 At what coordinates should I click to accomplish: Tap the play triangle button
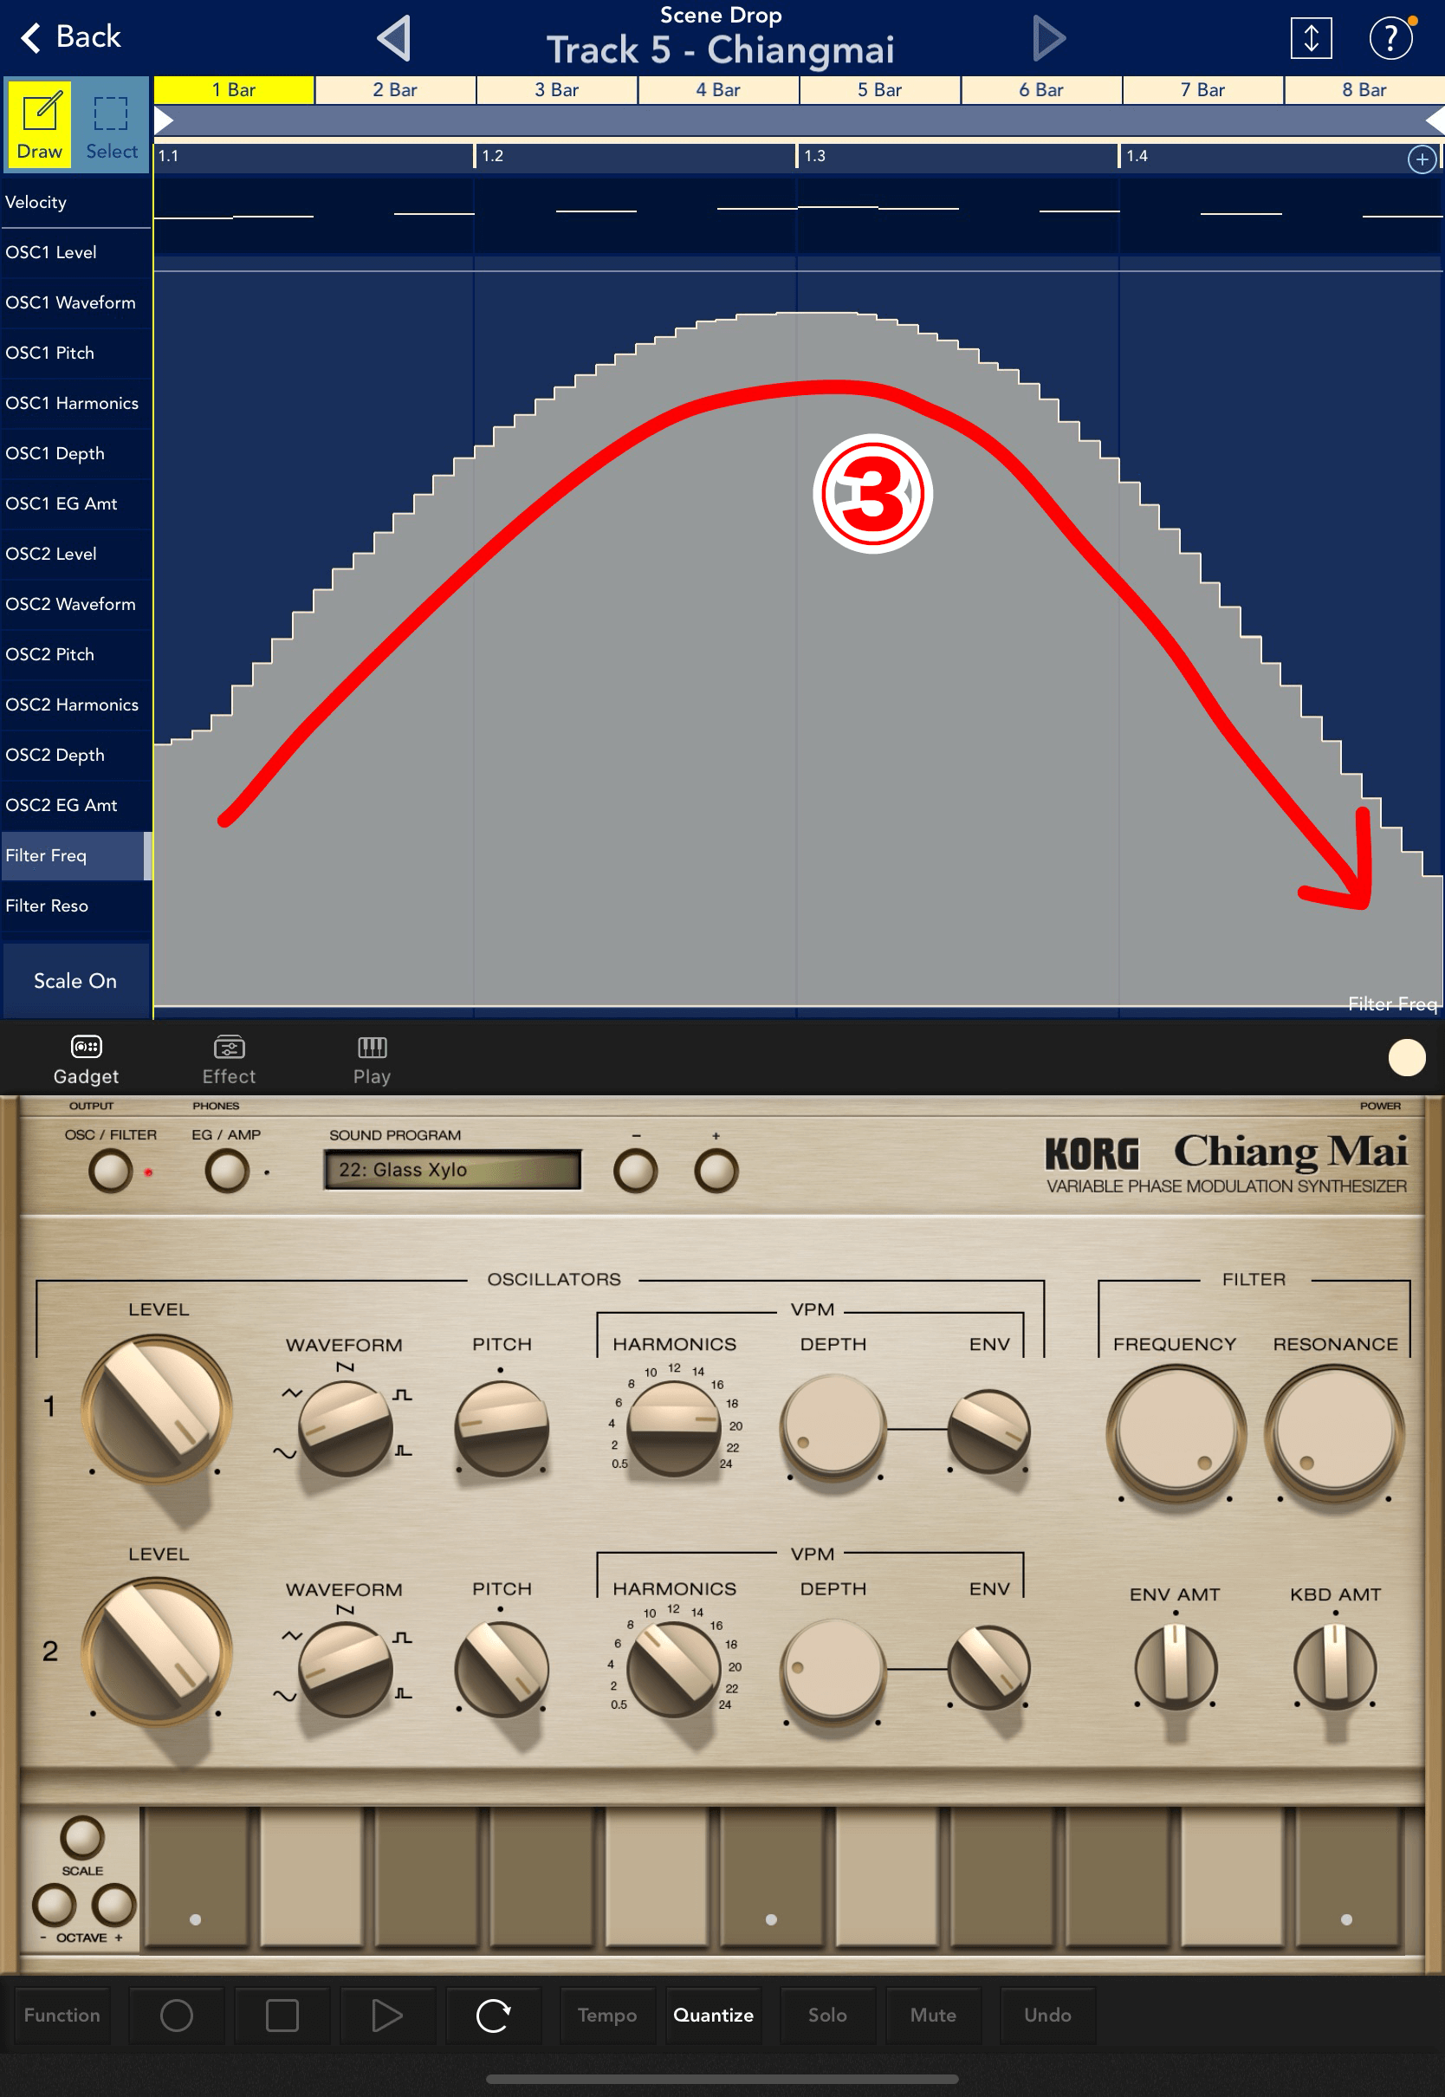(387, 2015)
